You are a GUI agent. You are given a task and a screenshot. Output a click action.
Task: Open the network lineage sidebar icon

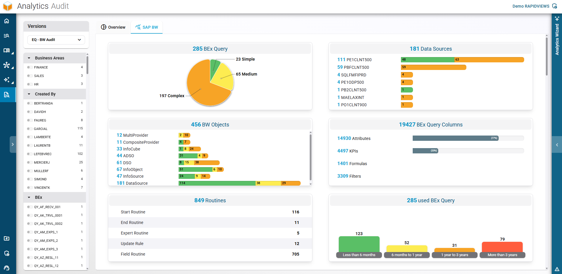pos(6,65)
